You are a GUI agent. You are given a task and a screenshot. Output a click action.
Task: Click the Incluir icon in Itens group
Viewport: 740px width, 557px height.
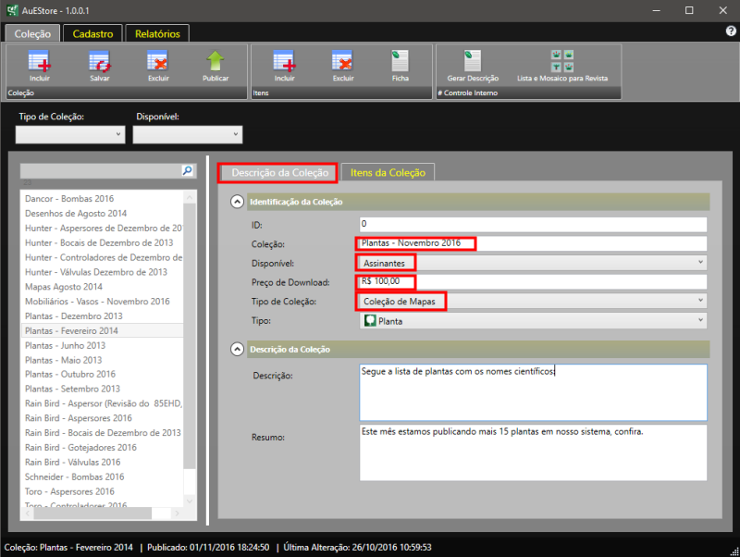point(284,63)
